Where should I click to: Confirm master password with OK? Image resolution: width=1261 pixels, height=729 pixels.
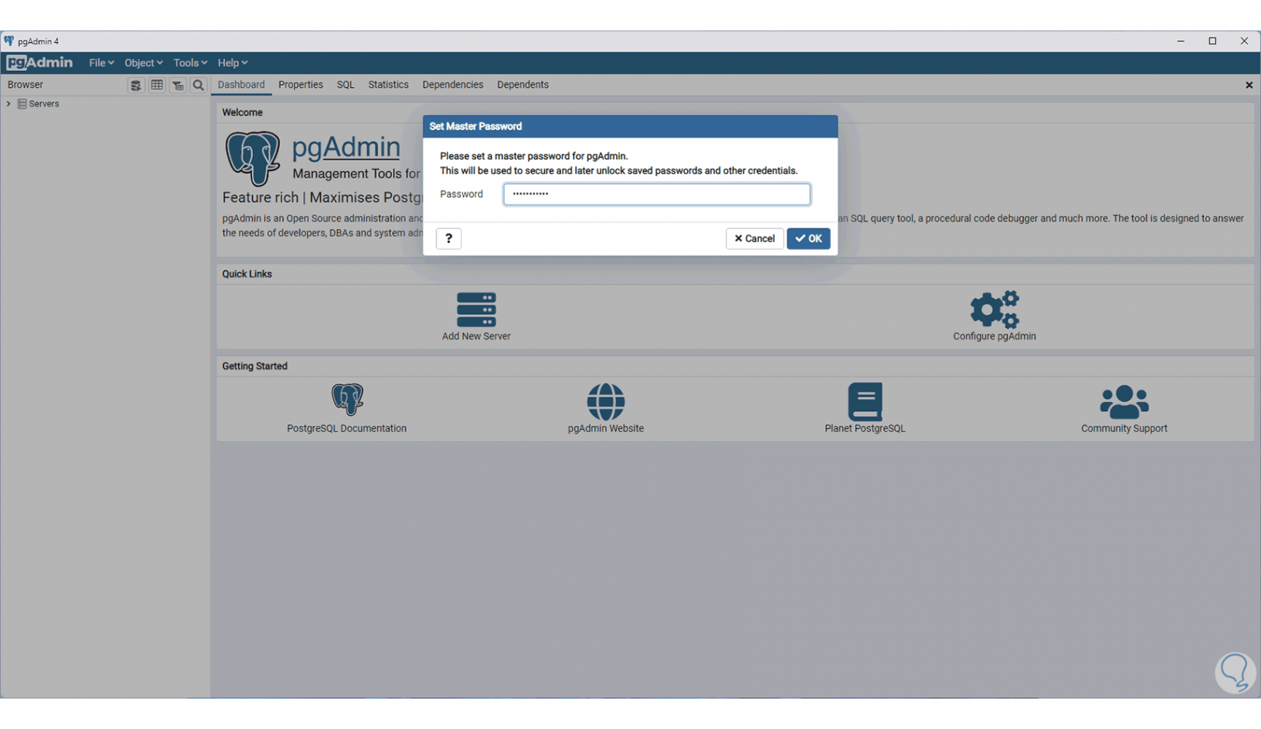tap(809, 238)
